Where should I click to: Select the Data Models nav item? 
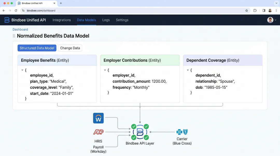86,20
